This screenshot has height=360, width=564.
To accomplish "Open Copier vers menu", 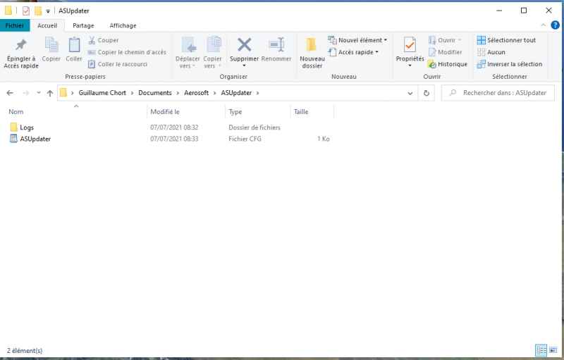I will (213, 52).
